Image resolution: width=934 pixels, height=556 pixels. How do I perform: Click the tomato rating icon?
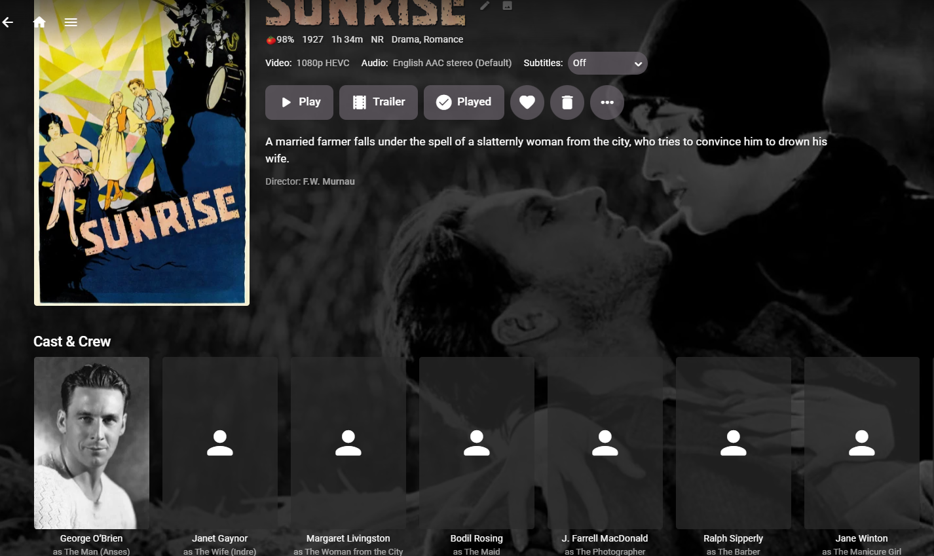[271, 40]
